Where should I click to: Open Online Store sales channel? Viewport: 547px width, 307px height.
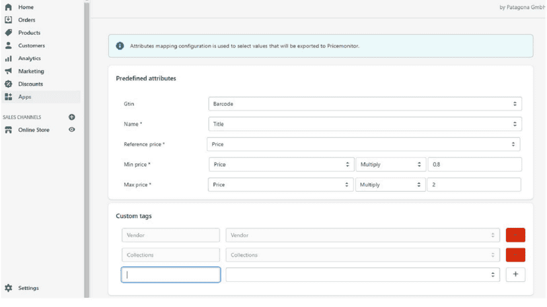[34, 130]
